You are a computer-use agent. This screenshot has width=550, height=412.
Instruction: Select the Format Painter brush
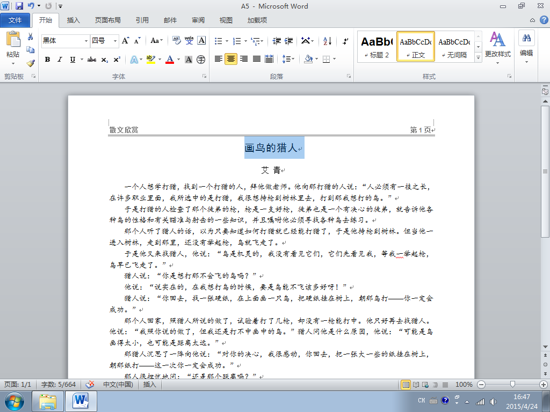(x=31, y=63)
